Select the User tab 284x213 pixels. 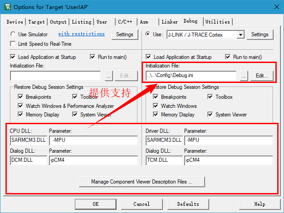coord(104,22)
